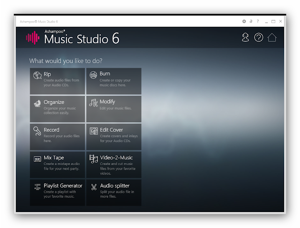Open the Modify tile title

(107, 102)
